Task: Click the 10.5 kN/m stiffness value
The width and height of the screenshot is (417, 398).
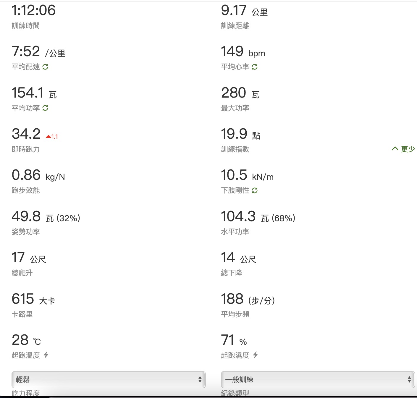Action: 247,175
